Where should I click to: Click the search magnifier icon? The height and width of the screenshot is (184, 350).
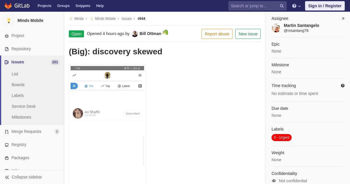(x=282, y=6)
